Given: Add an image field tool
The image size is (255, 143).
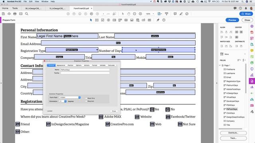Looking at the screenshot, I should coord(132,20).
